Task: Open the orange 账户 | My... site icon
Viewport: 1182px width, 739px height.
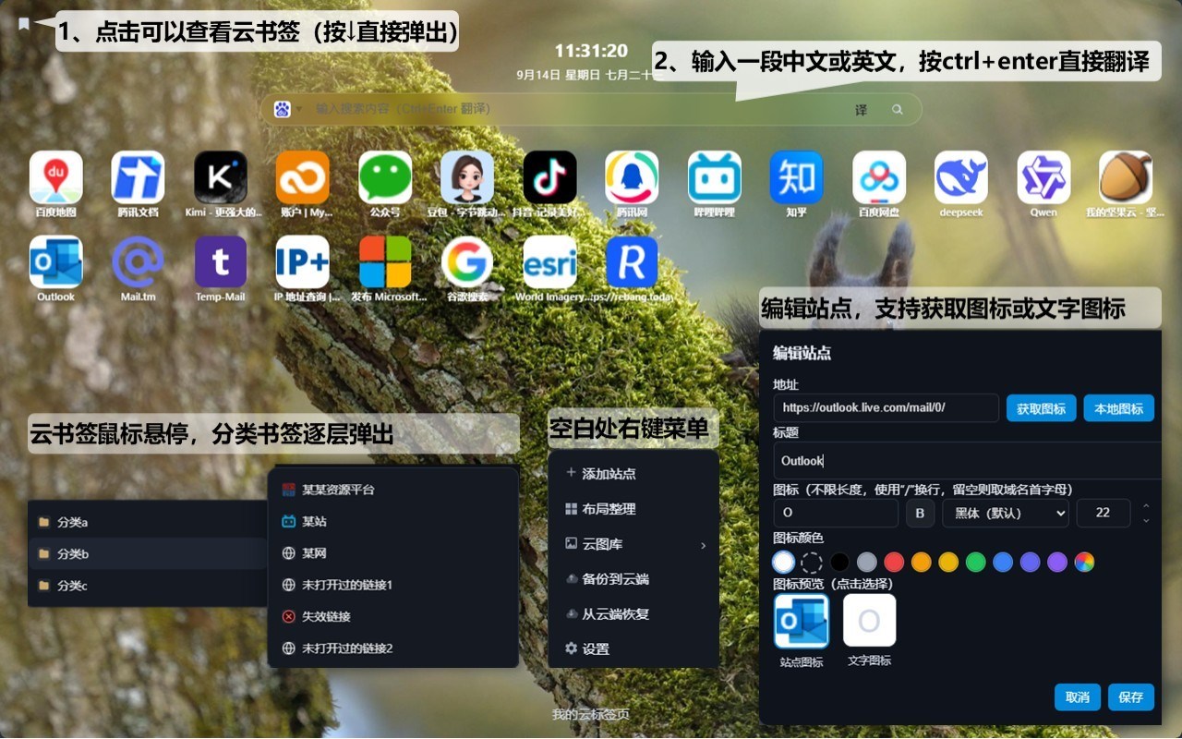Action: pos(303,177)
